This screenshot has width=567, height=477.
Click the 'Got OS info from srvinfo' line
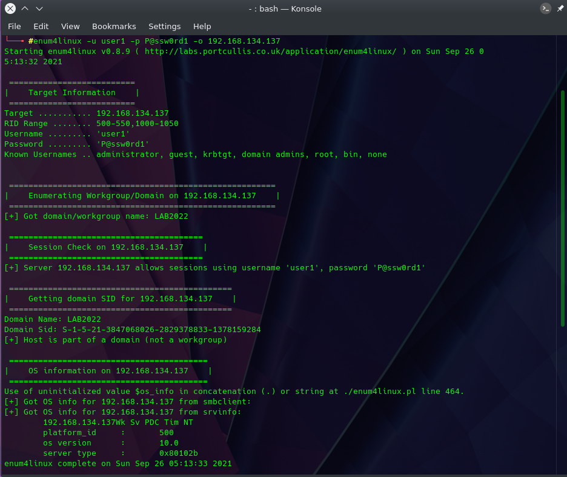pos(122,412)
